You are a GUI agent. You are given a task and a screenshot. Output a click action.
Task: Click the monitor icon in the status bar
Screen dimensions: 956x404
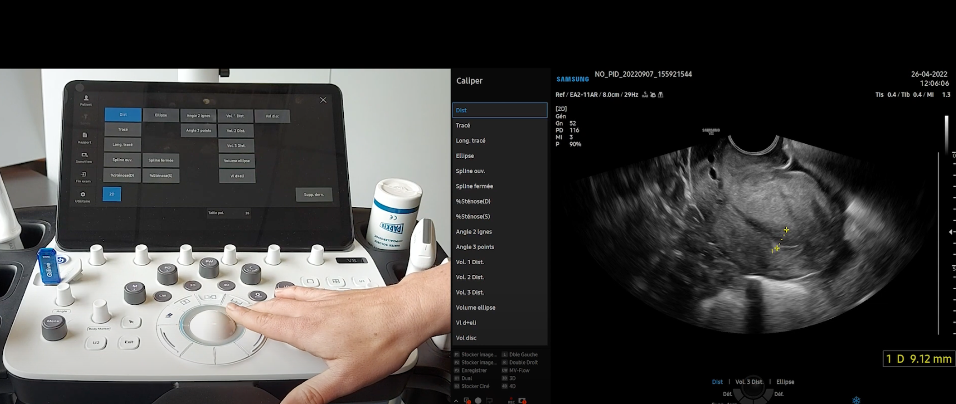tap(489, 401)
